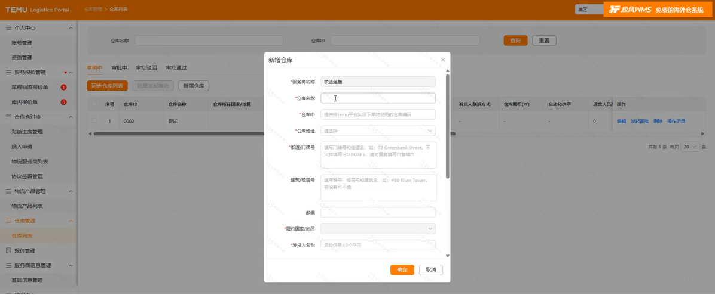715x295 pixels.
Task: Focus the dialog 仓库名称 input field
Action: [378, 98]
